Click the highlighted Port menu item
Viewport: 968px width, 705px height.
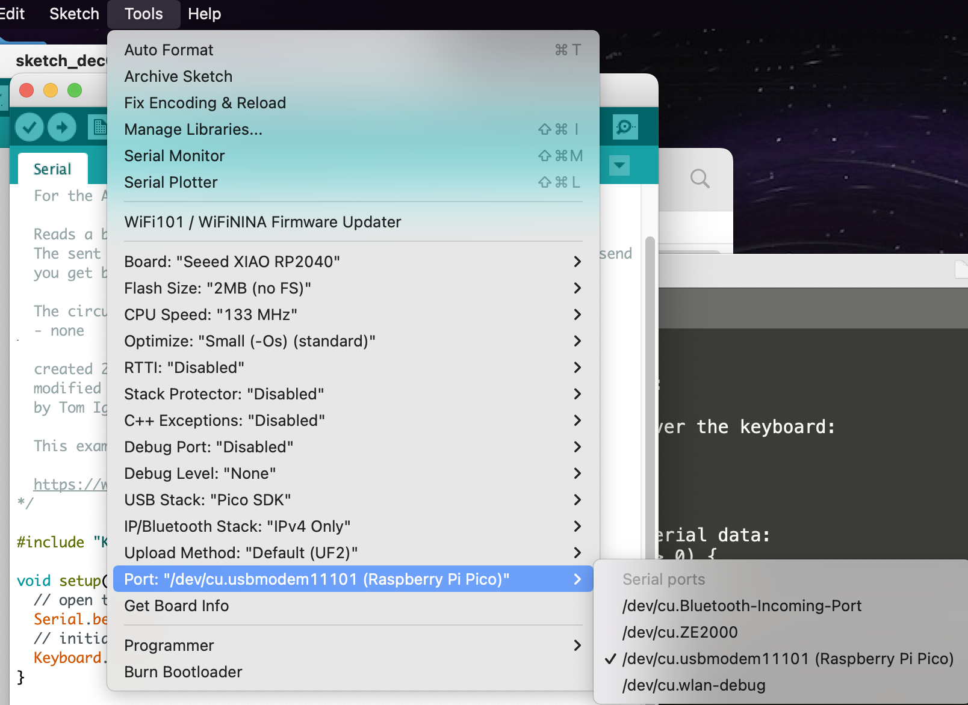coord(353,579)
